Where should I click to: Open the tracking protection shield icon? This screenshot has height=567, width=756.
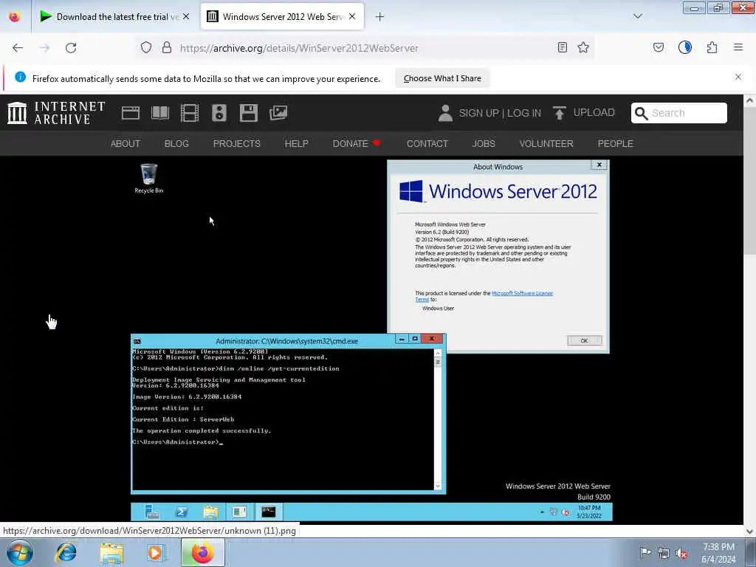[146, 47]
